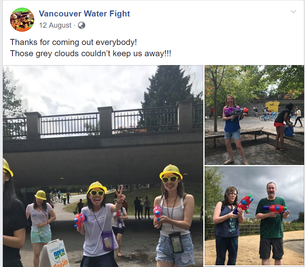305x267 pixels.
Task: Open the photo of couple holding red water guns
Action: click(254, 216)
